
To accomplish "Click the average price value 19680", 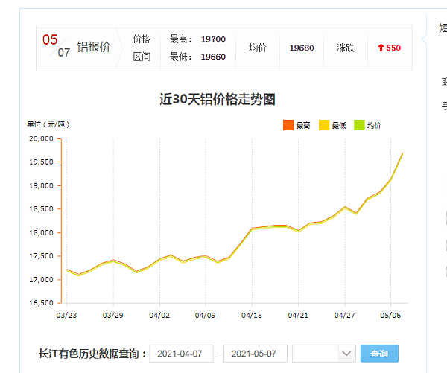I will click(x=302, y=48).
